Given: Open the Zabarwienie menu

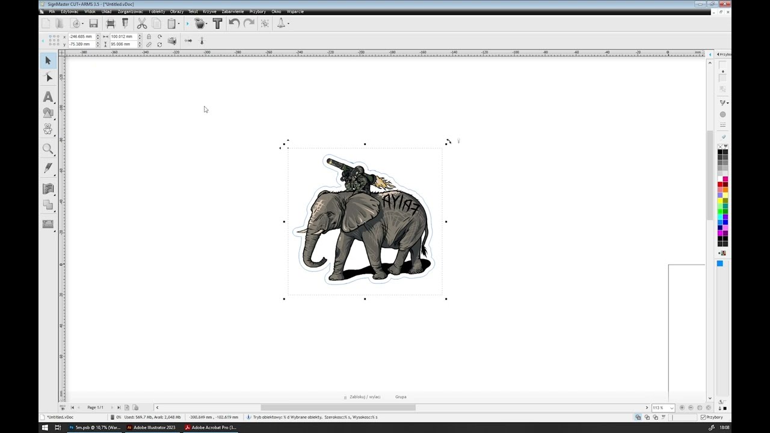Looking at the screenshot, I should tap(233, 11).
